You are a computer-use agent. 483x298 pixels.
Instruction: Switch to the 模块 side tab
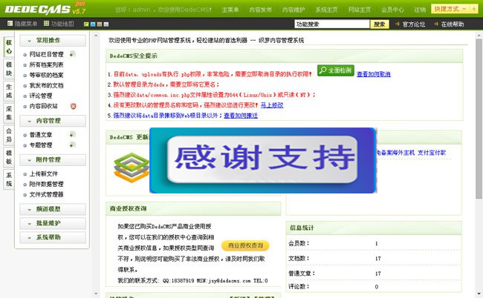pyautogui.click(x=9, y=69)
